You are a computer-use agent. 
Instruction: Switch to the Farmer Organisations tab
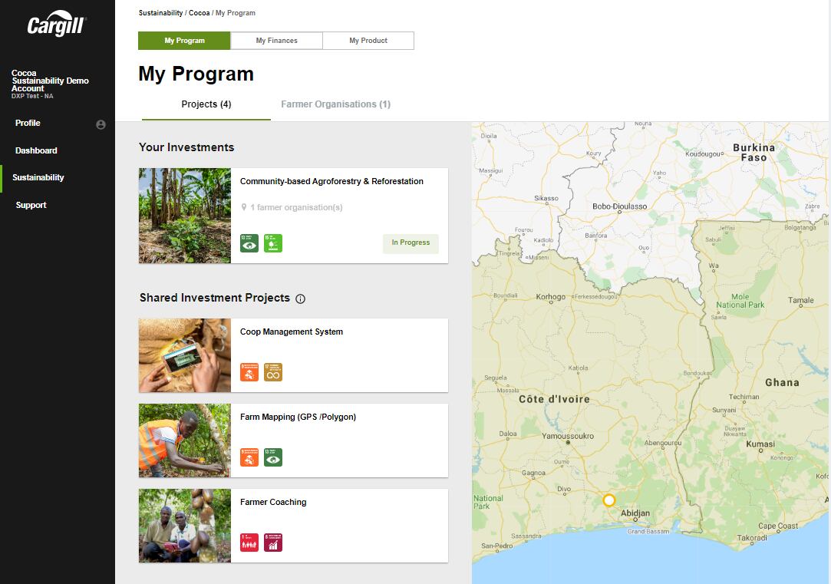click(x=335, y=104)
